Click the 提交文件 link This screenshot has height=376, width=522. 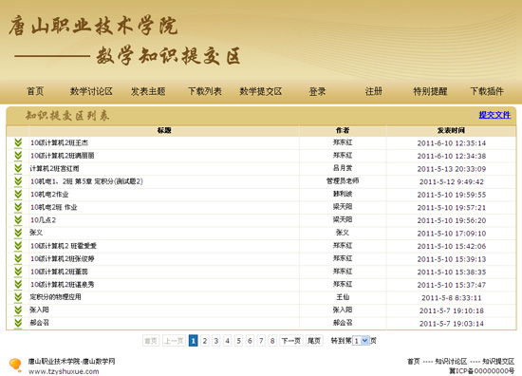point(494,115)
